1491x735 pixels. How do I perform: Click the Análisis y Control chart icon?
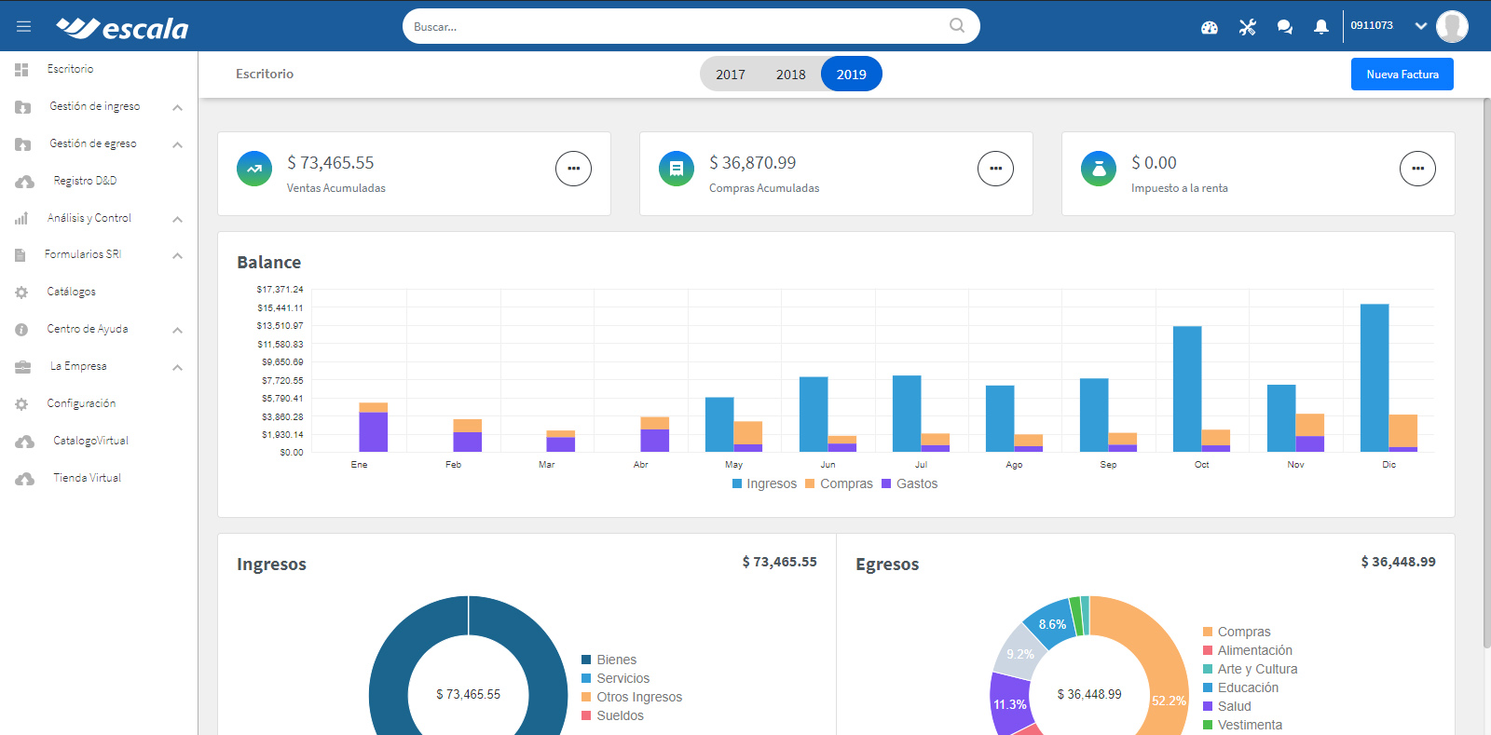click(x=21, y=219)
